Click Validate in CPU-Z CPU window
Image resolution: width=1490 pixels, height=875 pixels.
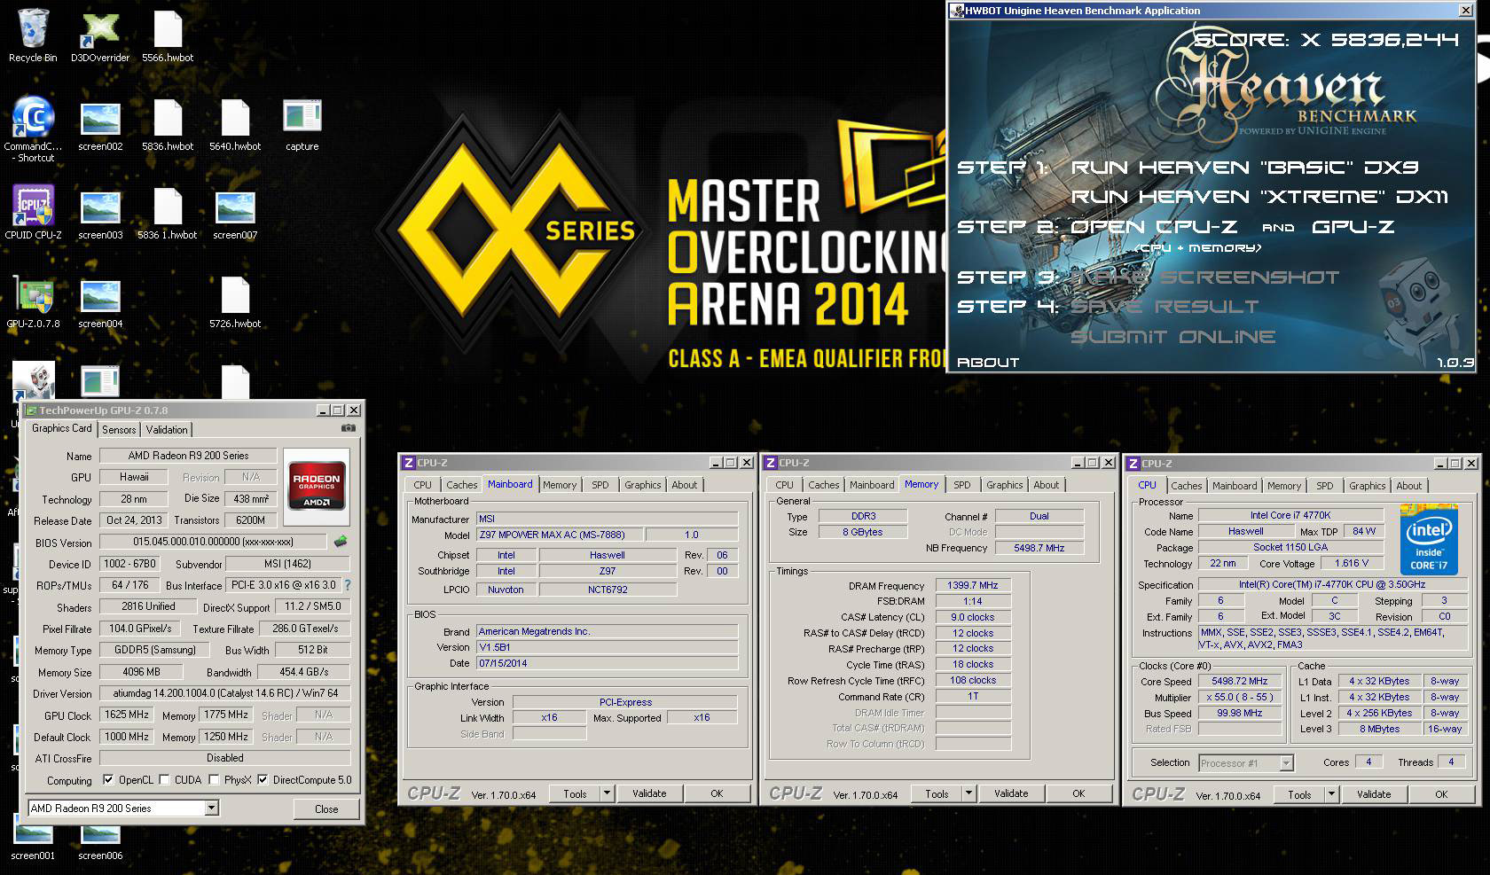coord(1374,794)
